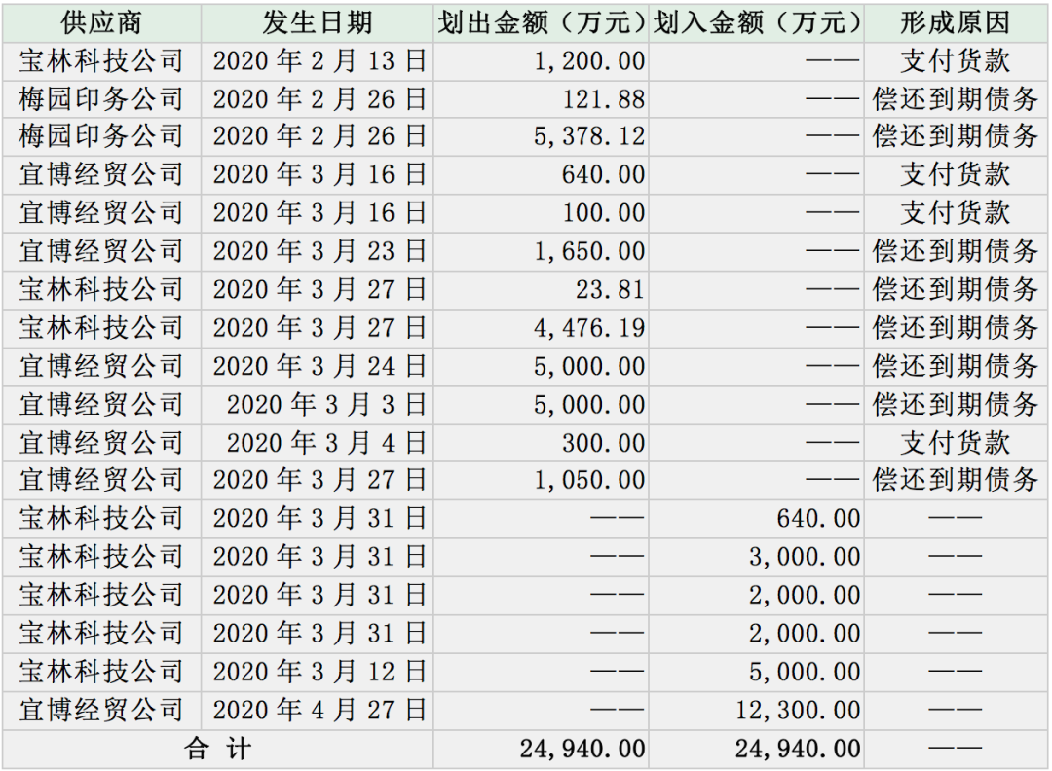The image size is (1052, 771).
Task: Select the 划入金额（万元）header cell
Action: point(757,23)
